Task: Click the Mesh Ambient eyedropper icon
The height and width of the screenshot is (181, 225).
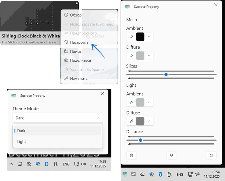Action: [131, 37]
